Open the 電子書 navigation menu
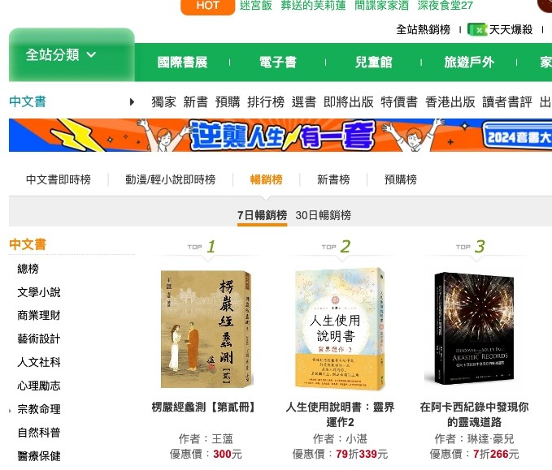Image resolution: width=552 pixels, height=470 pixels. [x=278, y=63]
